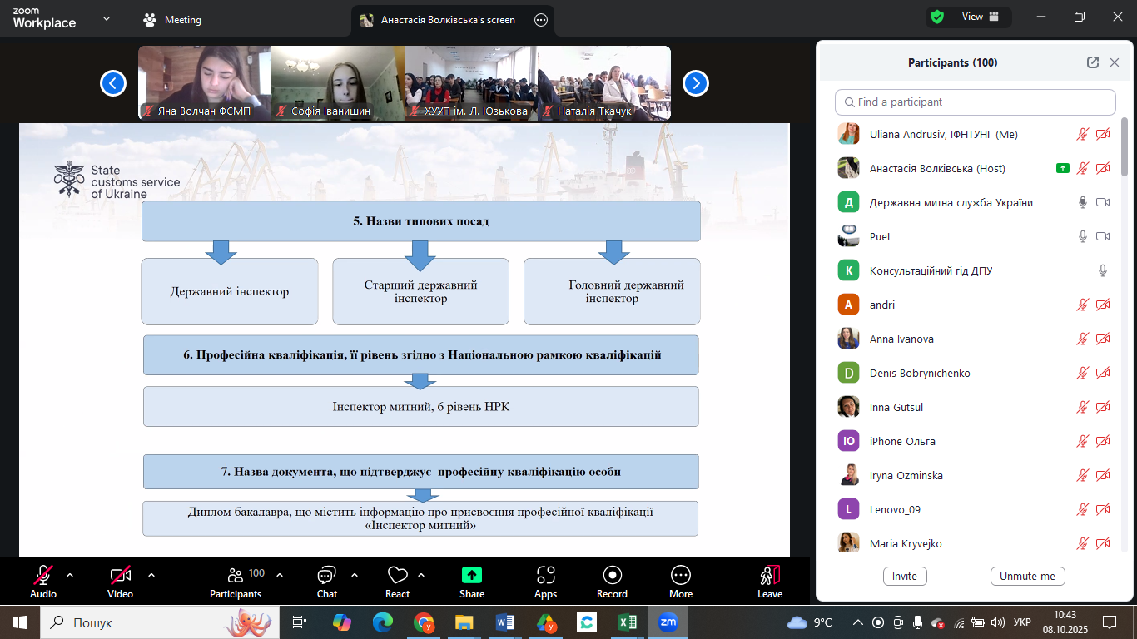This screenshot has height=639, width=1137.
Task: Click the More options ellipsis icon
Action: point(680,576)
